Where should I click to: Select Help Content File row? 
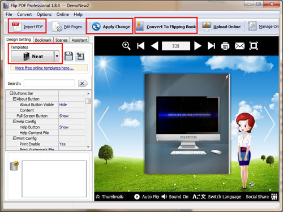click(45, 133)
